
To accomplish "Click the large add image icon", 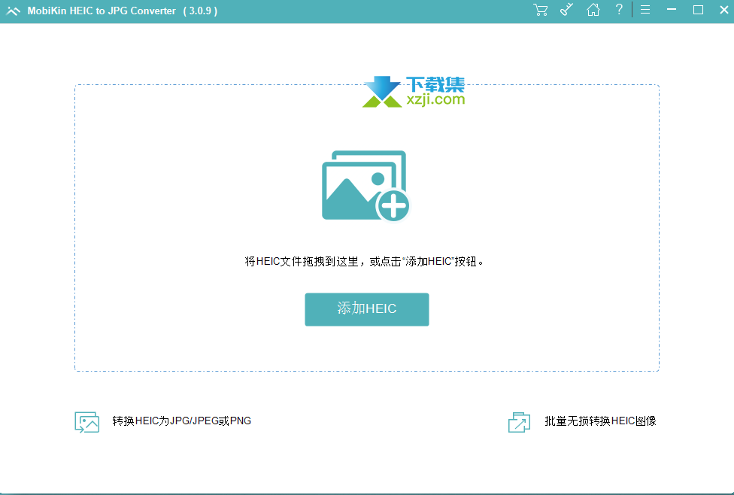I will (x=365, y=186).
